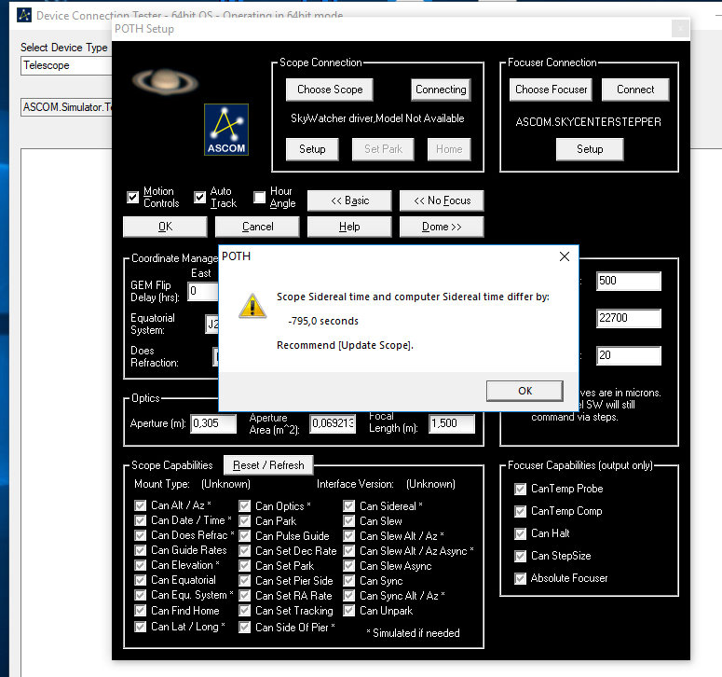Click the ASCOM.Simulator device field
This screenshot has width=722, height=677.
66,107
